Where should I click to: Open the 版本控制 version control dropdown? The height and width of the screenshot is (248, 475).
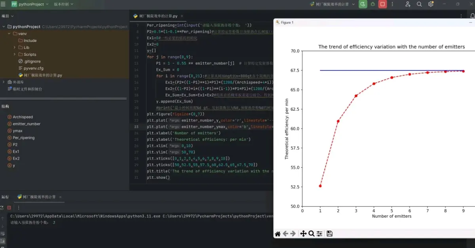pyautogui.click(x=64, y=4)
